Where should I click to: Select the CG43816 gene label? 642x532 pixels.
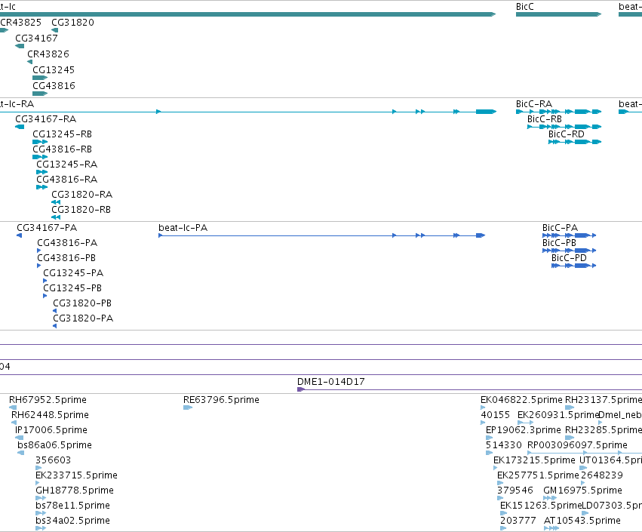[x=54, y=86]
